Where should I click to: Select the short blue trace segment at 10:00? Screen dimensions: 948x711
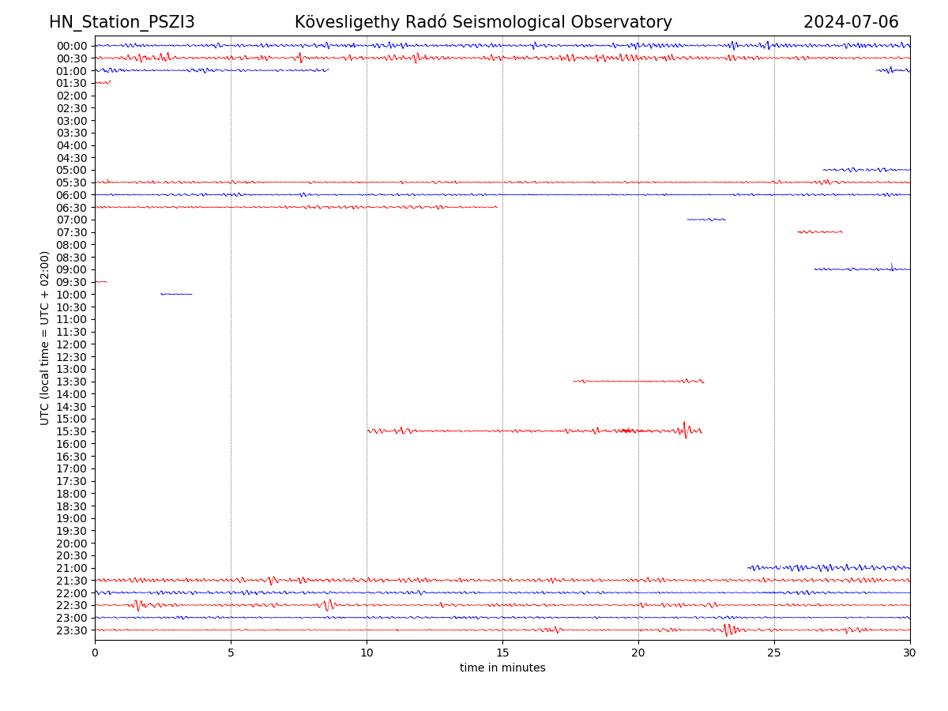[176, 294]
